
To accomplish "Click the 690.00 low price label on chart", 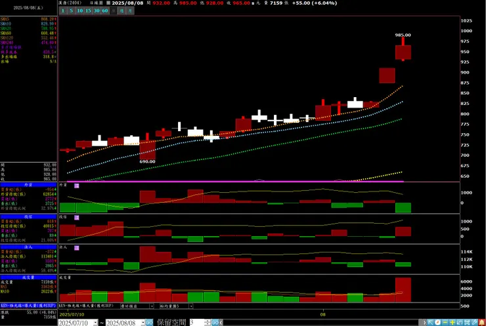I will click(x=148, y=161).
